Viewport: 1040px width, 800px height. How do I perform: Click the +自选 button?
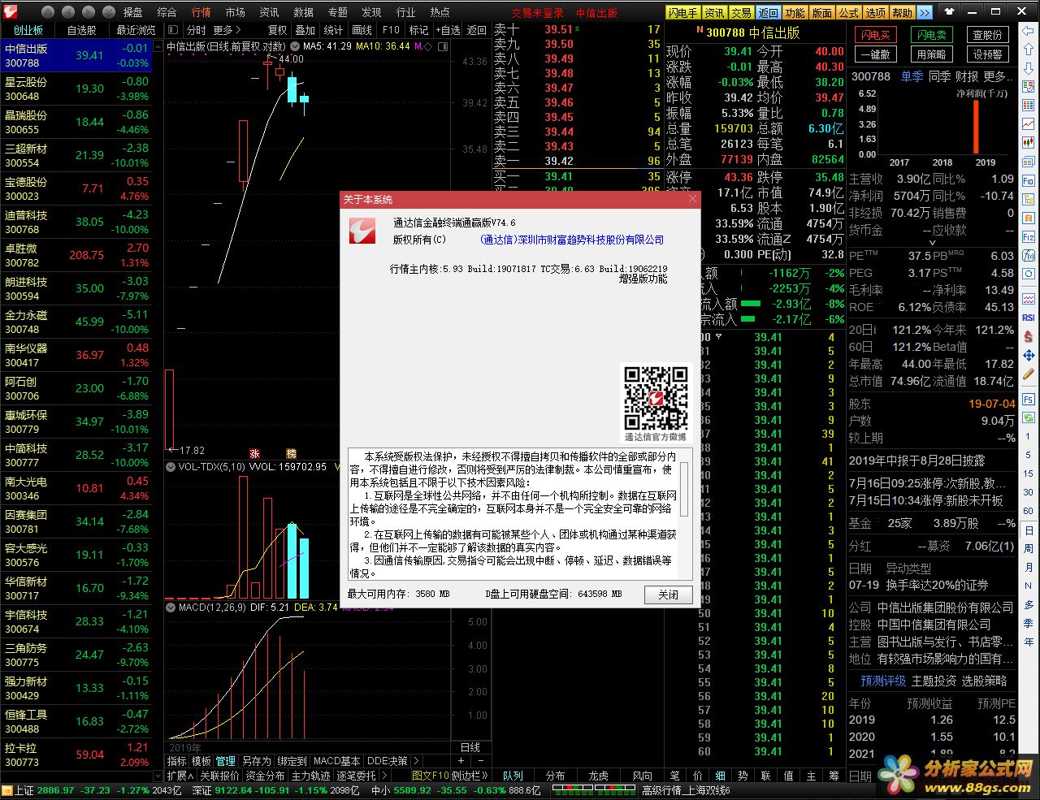(x=448, y=30)
